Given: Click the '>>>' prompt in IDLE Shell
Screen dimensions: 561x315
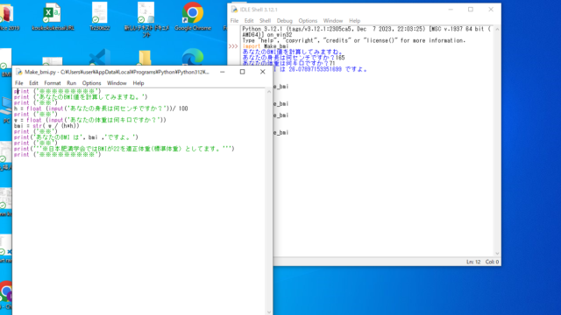Looking at the screenshot, I should pos(233,46).
